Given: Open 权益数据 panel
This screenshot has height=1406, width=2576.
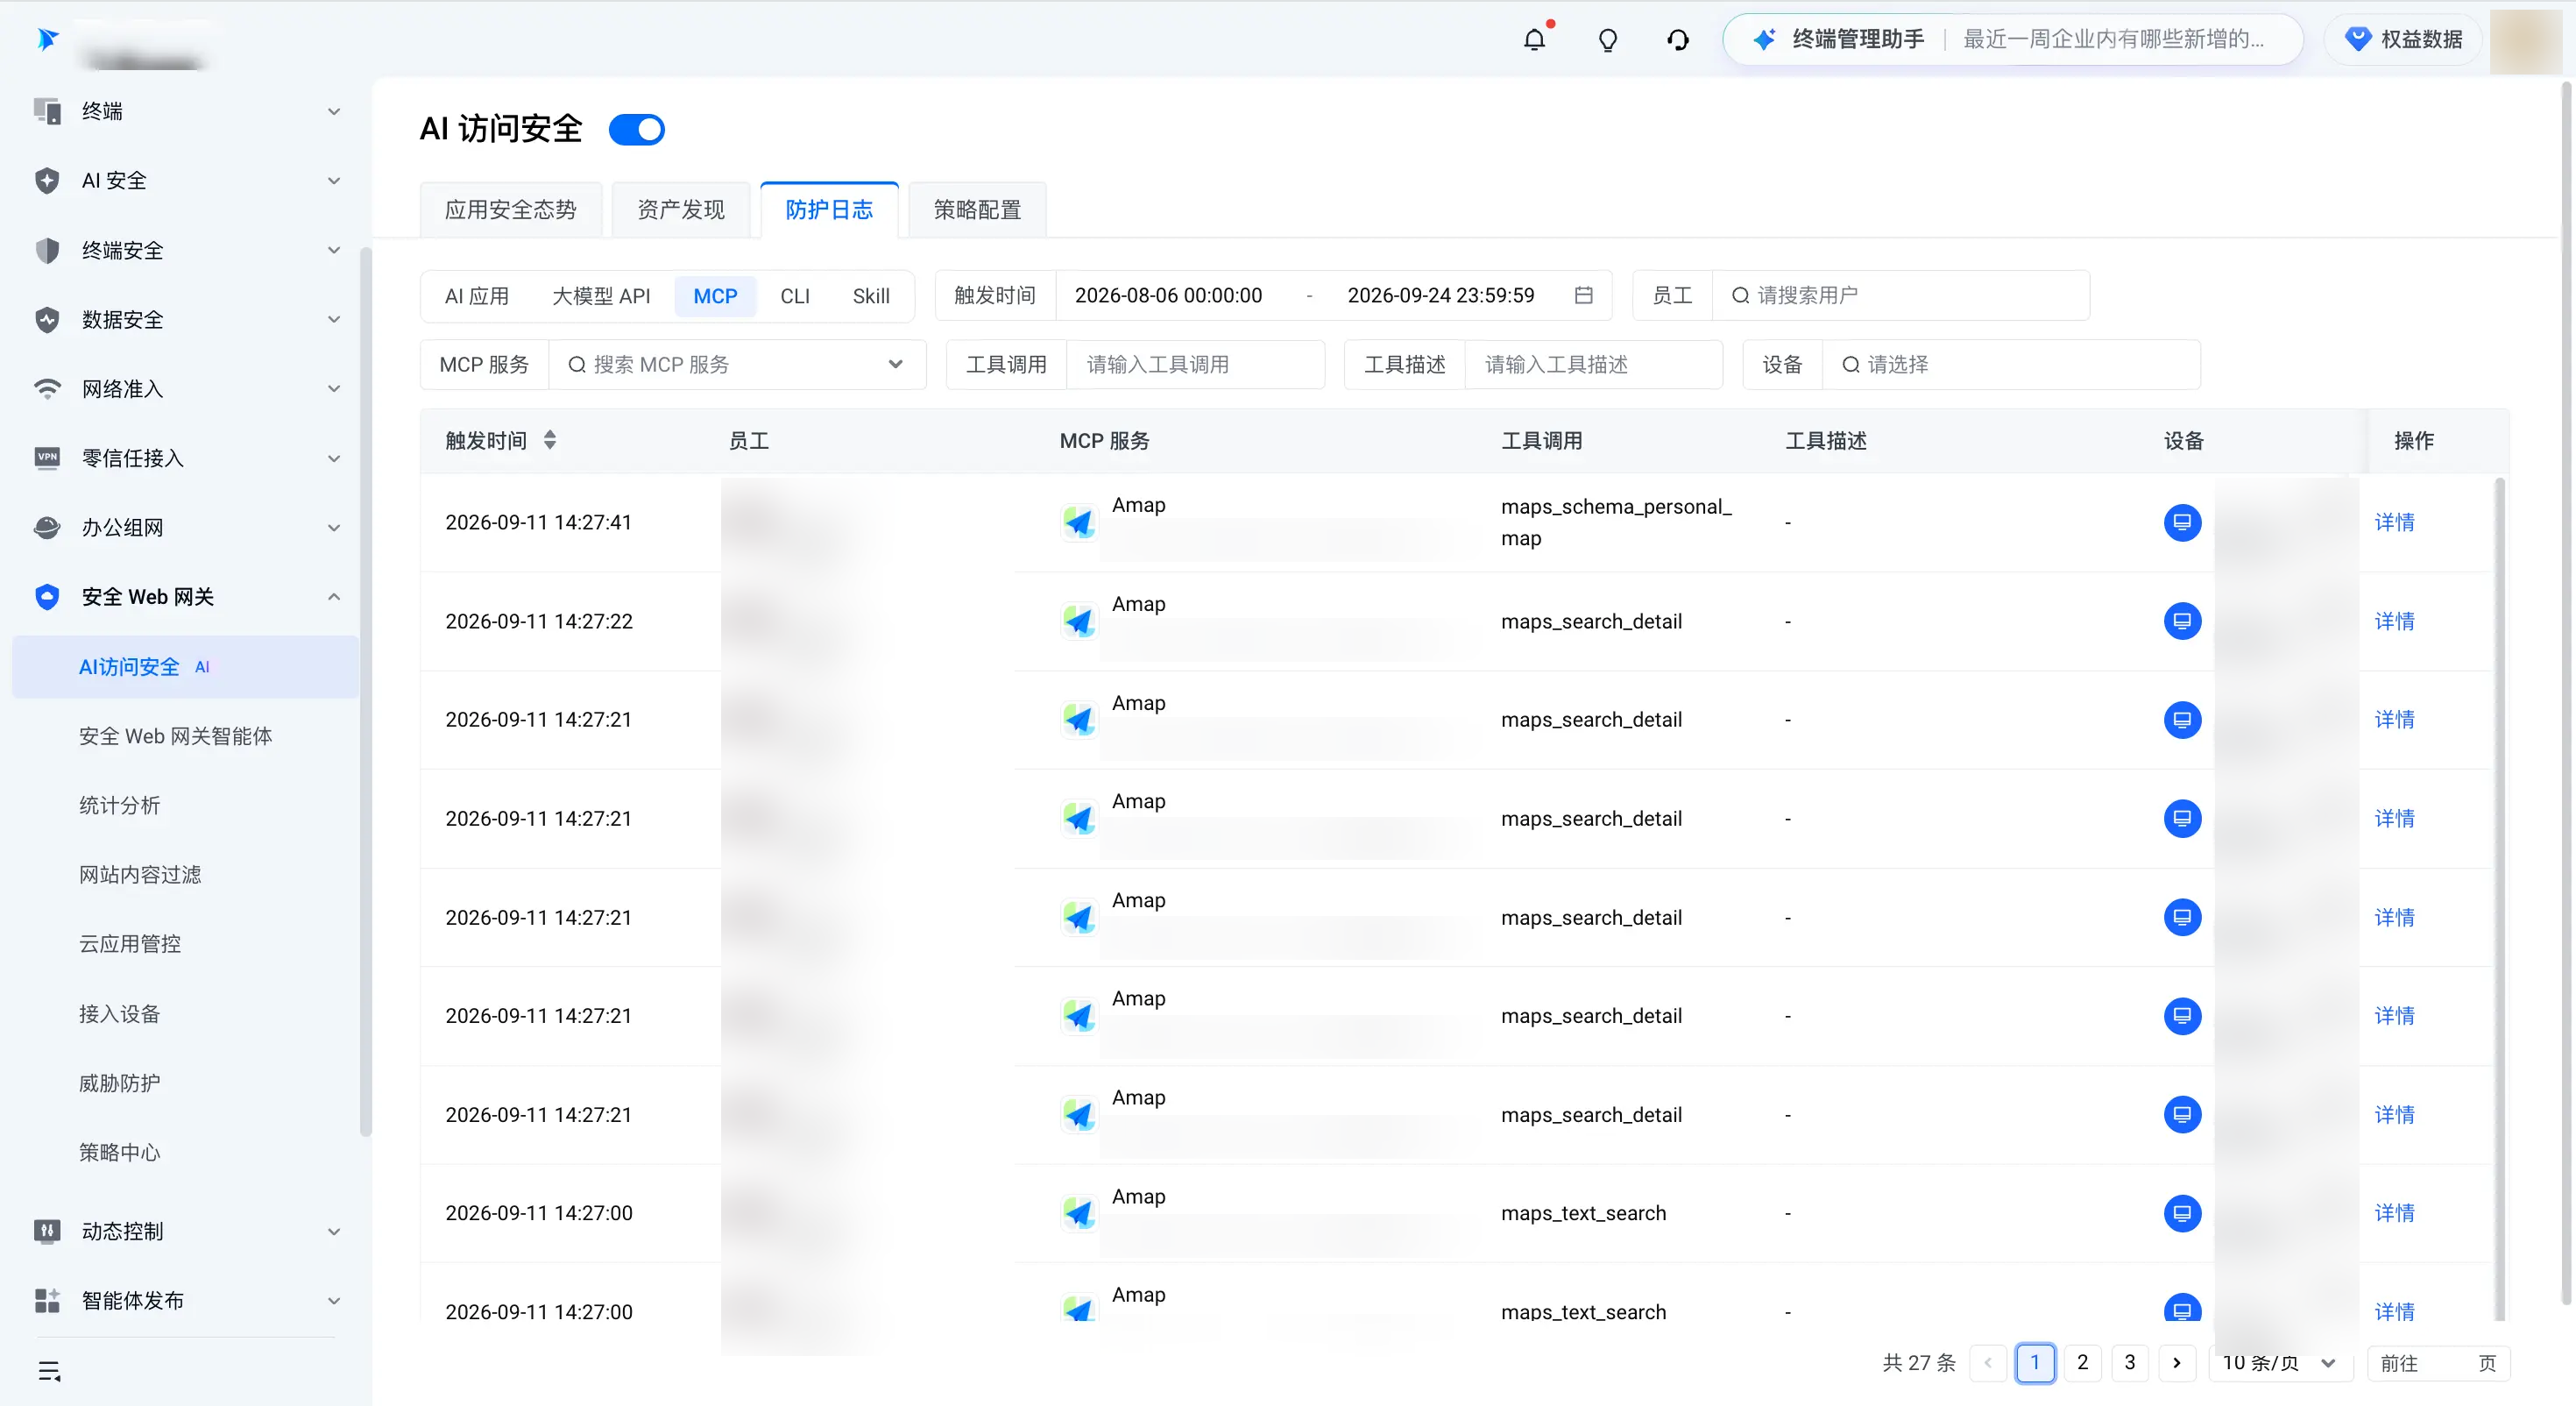Looking at the screenshot, I should coord(2403,40).
